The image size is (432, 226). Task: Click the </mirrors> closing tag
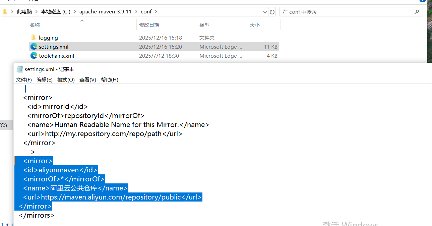click(37, 215)
